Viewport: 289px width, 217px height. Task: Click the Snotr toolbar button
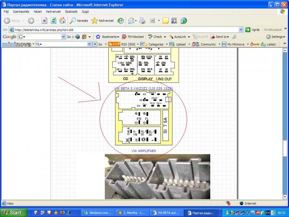255,44
